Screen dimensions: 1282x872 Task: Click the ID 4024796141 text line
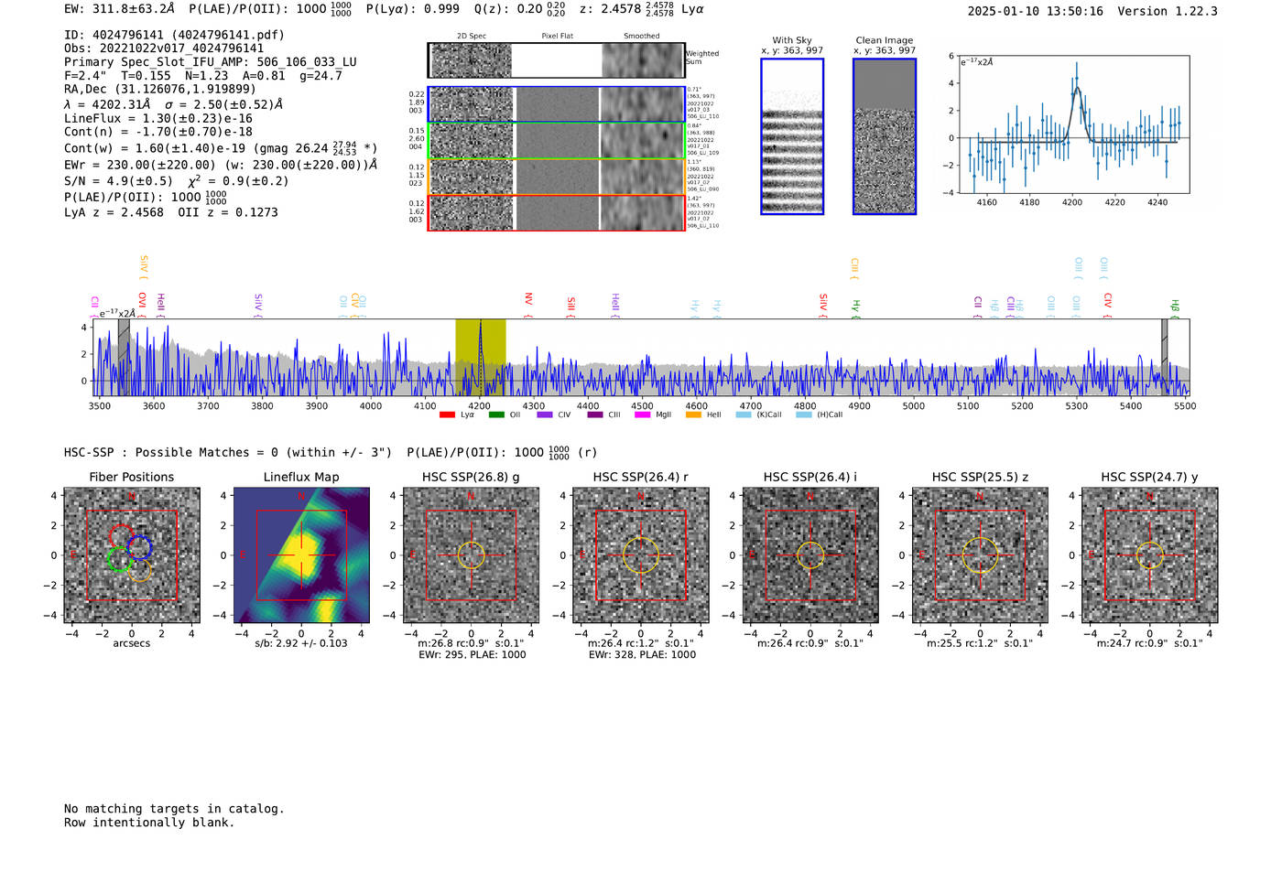174,35
